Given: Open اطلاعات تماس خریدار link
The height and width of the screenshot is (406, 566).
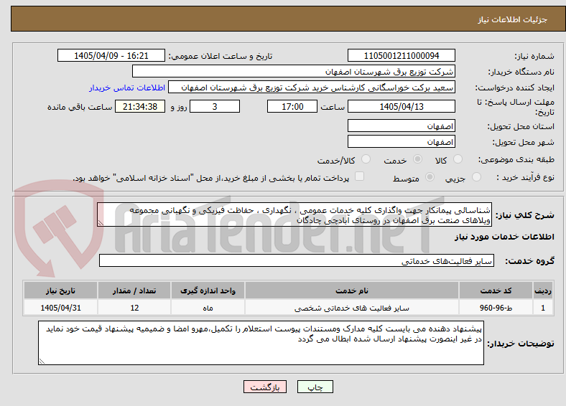Looking at the screenshot, I should pos(127,88).
